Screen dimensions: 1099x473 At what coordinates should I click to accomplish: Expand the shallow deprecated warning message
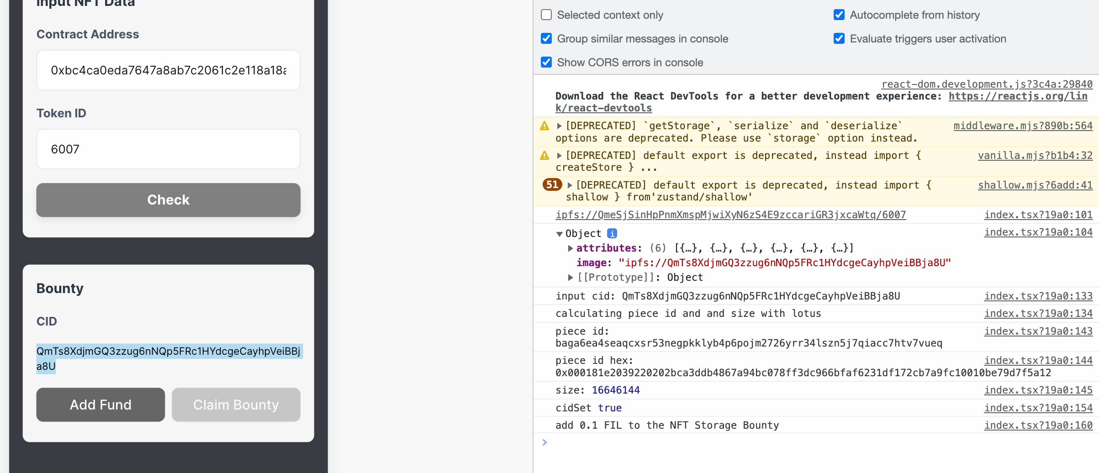(570, 185)
